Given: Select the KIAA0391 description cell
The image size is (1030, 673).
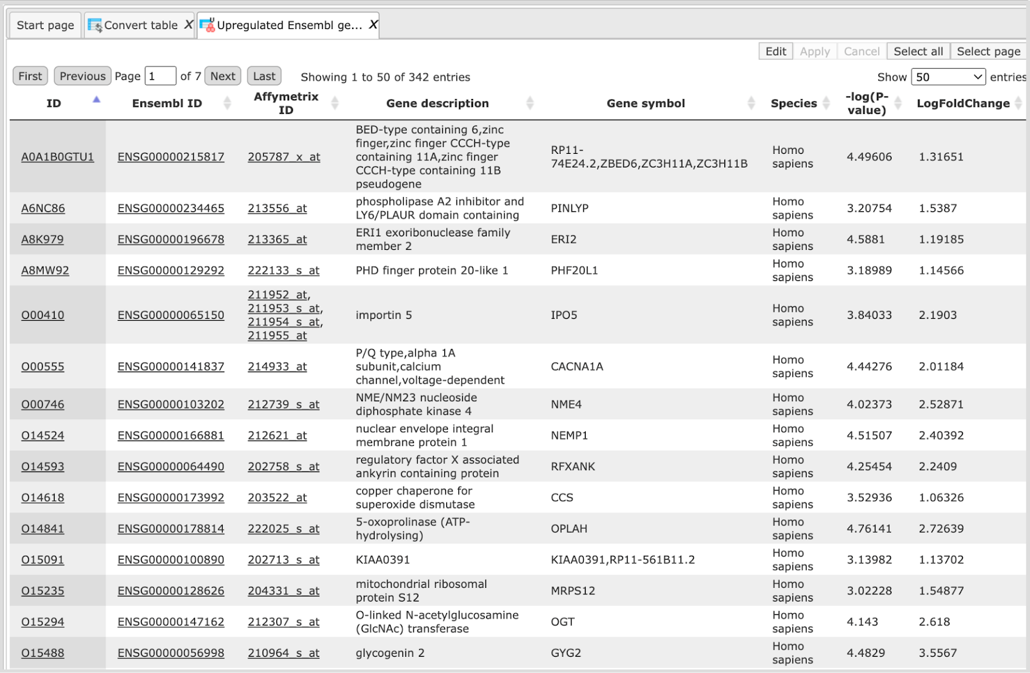Looking at the screenshot, I should (x=382, y=560).
